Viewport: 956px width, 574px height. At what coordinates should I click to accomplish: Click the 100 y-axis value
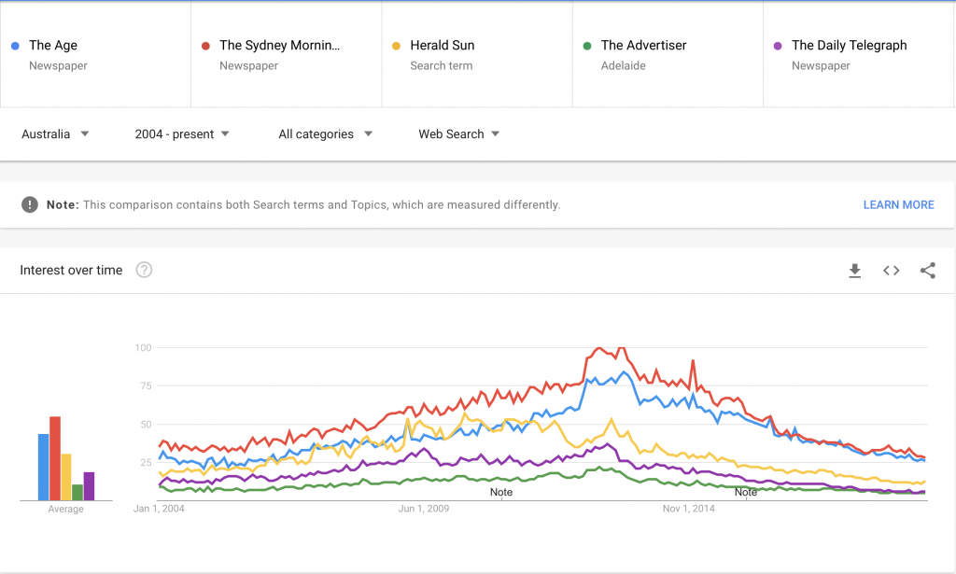[143, 348]
